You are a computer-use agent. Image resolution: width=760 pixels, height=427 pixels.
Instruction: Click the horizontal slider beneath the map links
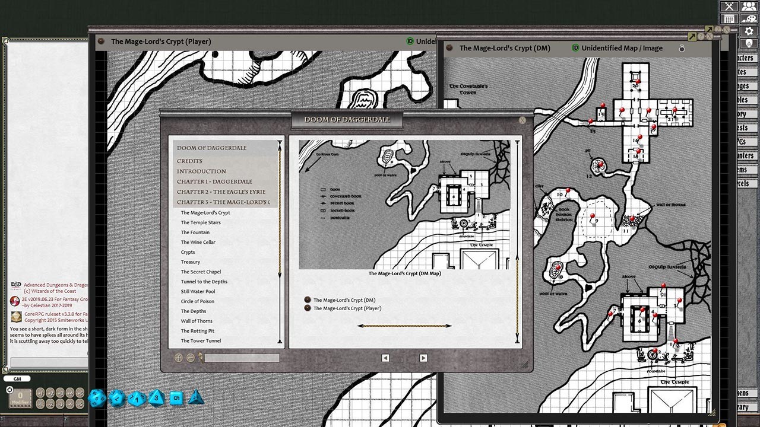[x=406, y=325]
